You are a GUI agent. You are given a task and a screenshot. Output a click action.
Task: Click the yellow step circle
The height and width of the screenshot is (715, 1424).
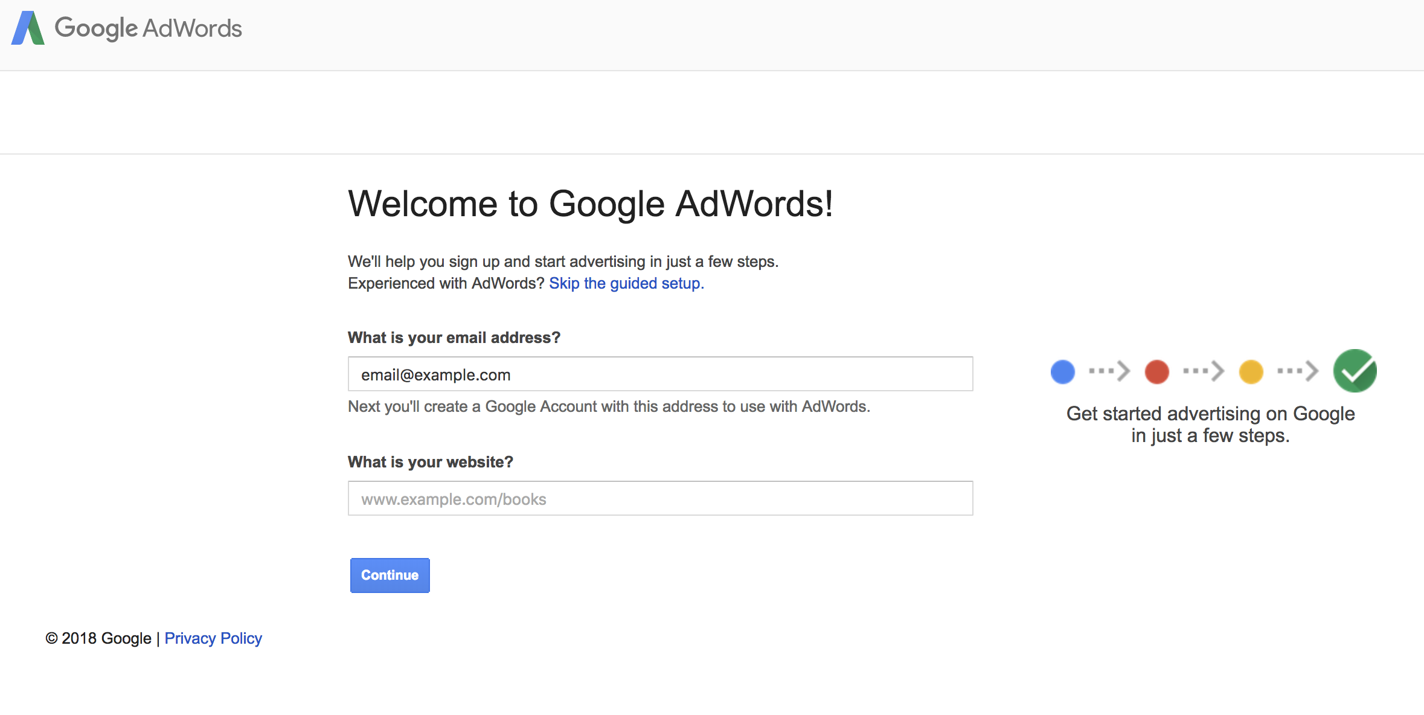[1251, 371]
